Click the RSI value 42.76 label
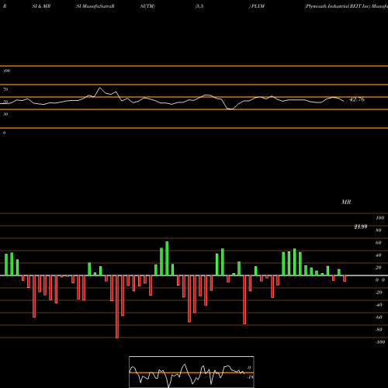This screenshot has width=388, height=388. [x=357, y=99]
